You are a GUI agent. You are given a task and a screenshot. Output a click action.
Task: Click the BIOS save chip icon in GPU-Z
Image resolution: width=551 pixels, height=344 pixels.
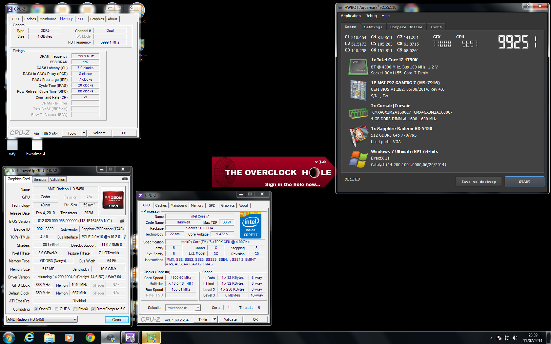(122, 221)
